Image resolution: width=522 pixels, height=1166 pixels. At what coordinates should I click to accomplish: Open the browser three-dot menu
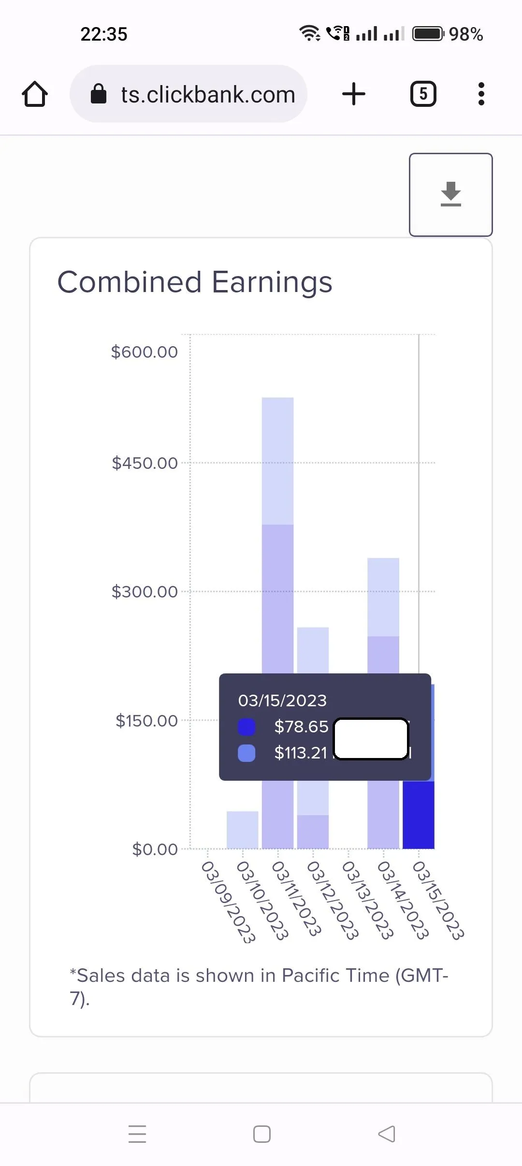click(x=481, y=94)
